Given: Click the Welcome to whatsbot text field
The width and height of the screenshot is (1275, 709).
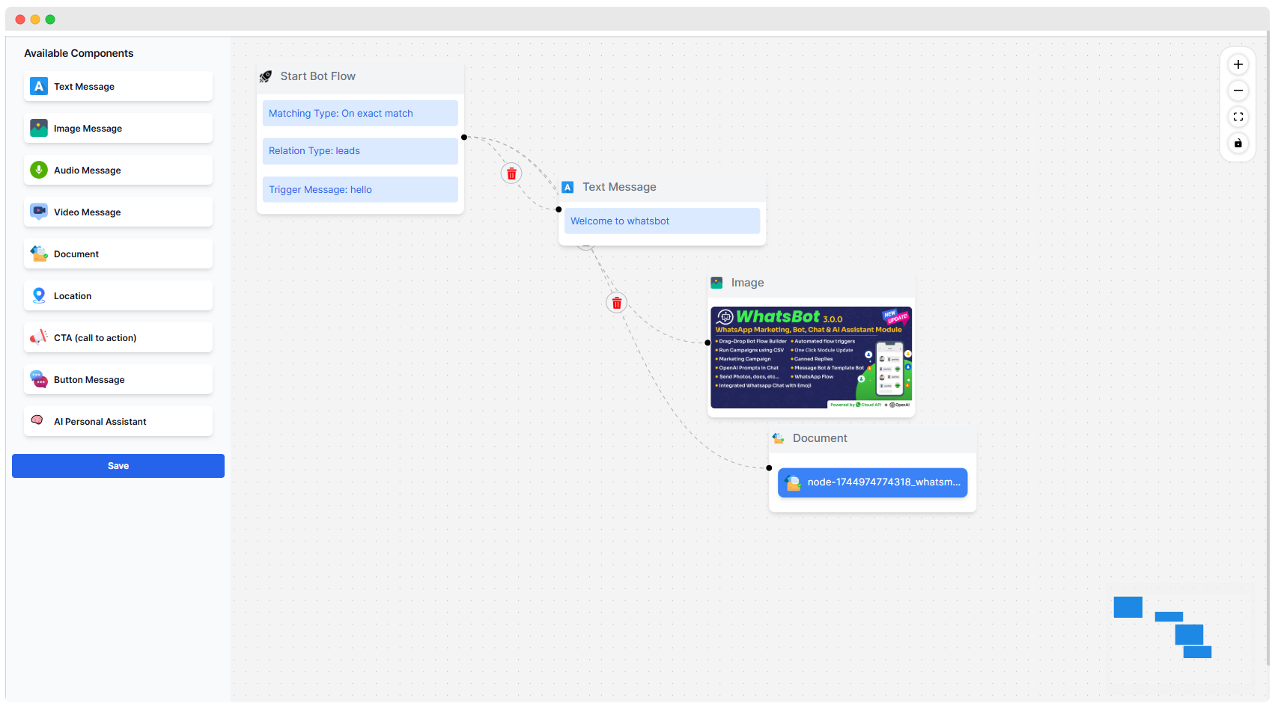Looking at the screenshot, I should (662, 221).
